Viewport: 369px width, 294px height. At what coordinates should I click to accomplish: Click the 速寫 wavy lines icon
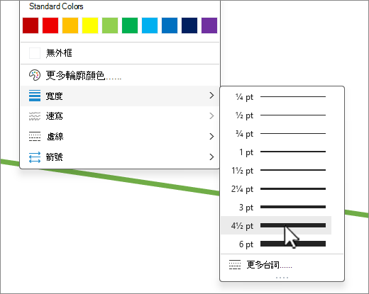[35, 116]
